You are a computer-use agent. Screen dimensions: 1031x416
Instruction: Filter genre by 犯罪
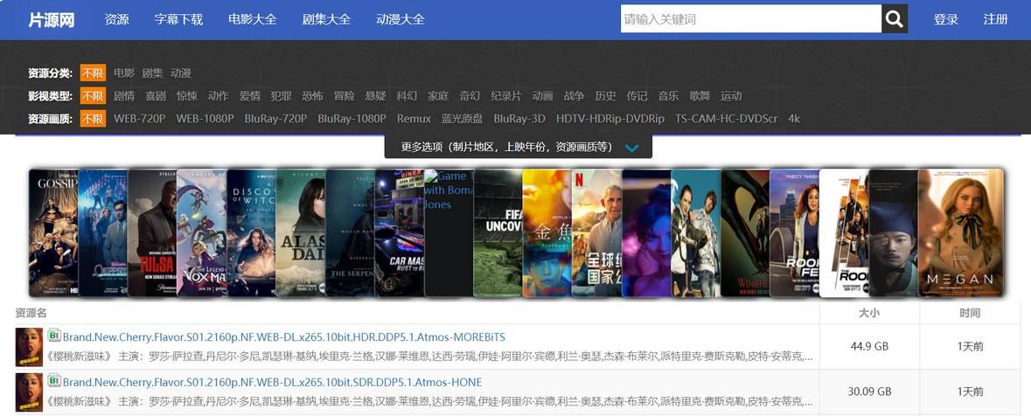281,96
